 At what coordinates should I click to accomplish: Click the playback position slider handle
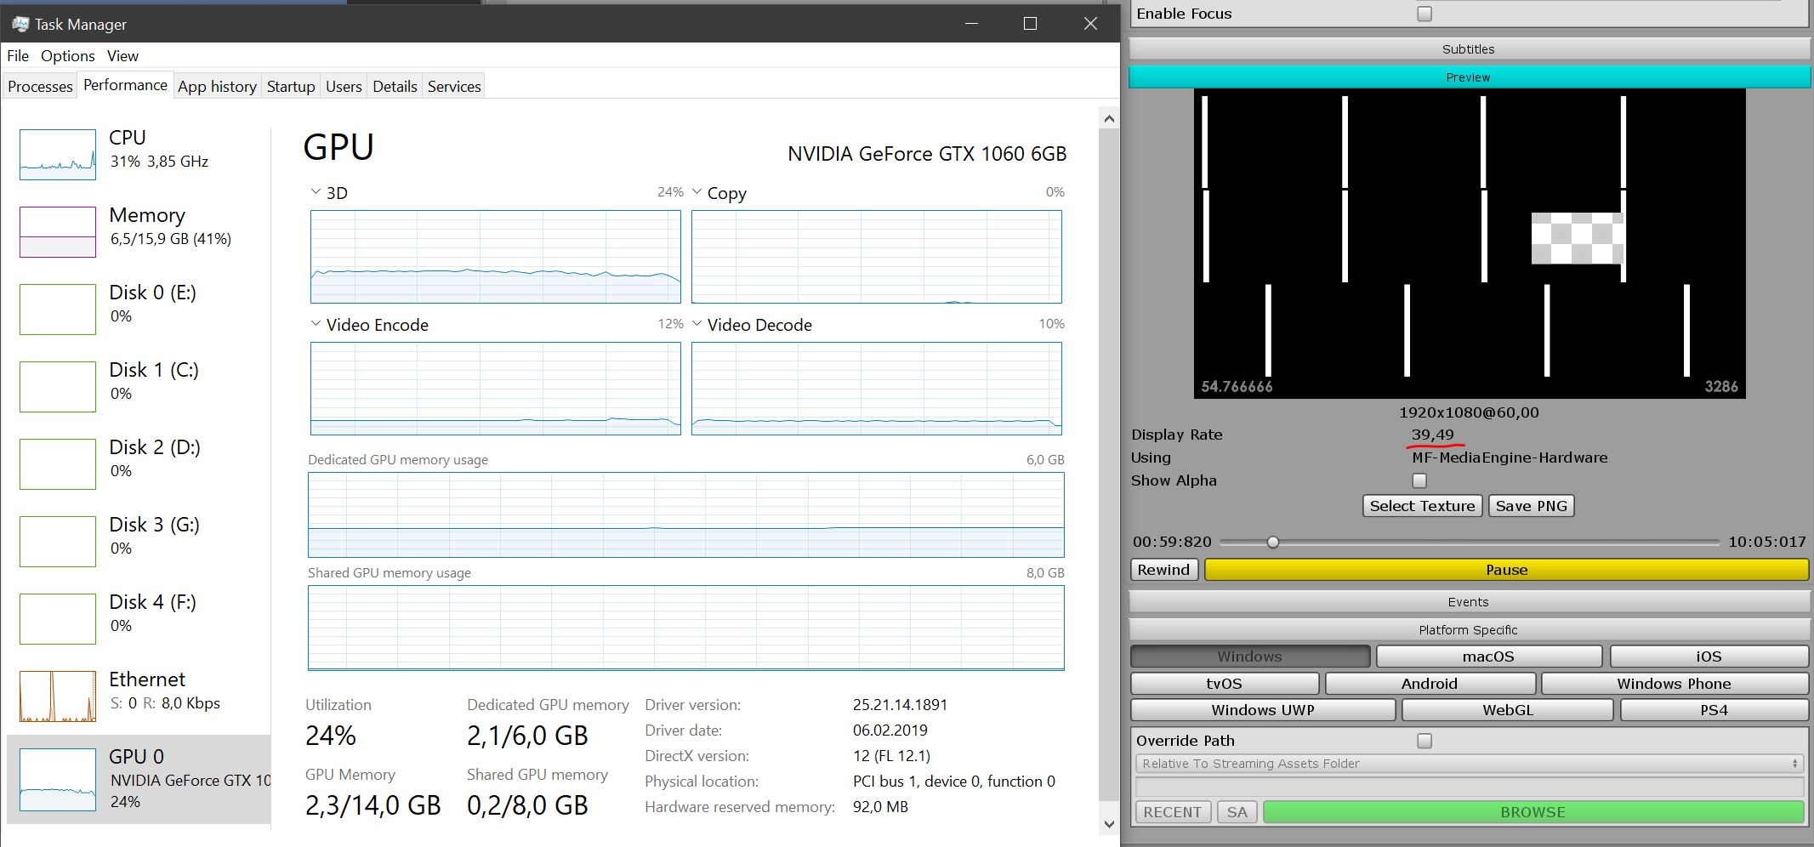coord(1272,542)
